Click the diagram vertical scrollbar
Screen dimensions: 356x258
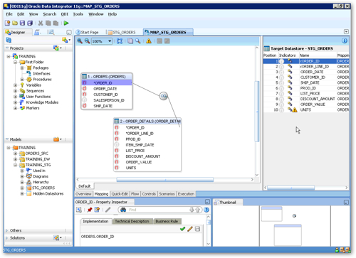tap(257, 112)
